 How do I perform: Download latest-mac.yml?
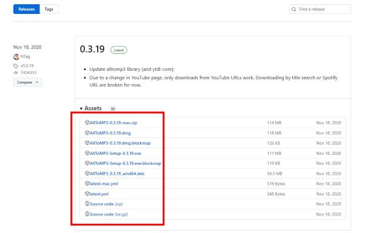104,183
